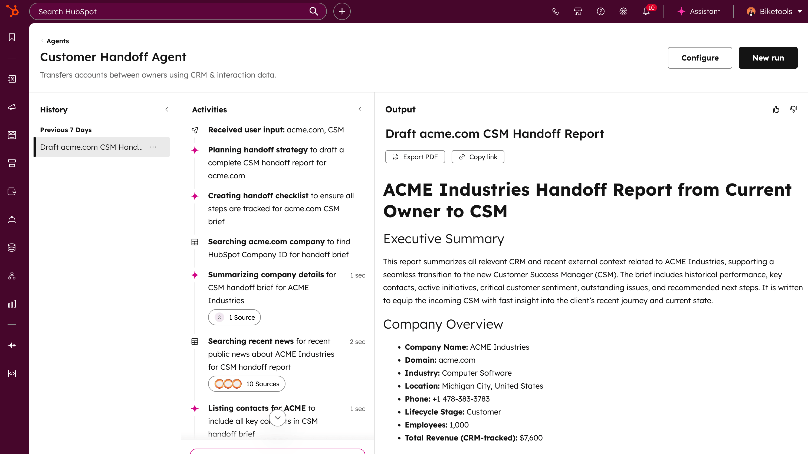The height and width of the screenshot is (454, 808).
Task: Open the Content sidebar icon
Action: [12, 135]
